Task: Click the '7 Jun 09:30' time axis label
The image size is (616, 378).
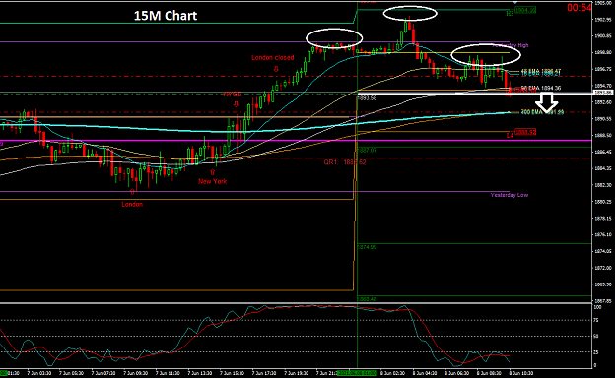Action: pyautogui.click(x=136, y=373)
